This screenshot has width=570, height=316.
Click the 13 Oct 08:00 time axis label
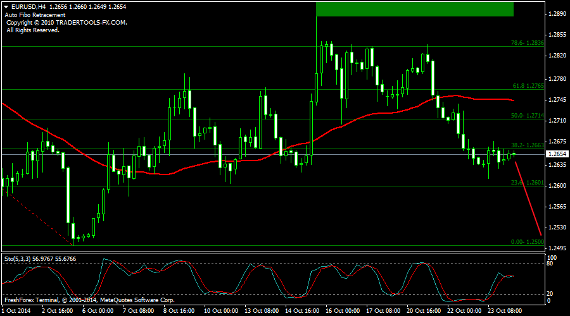[x=262, y=311]
